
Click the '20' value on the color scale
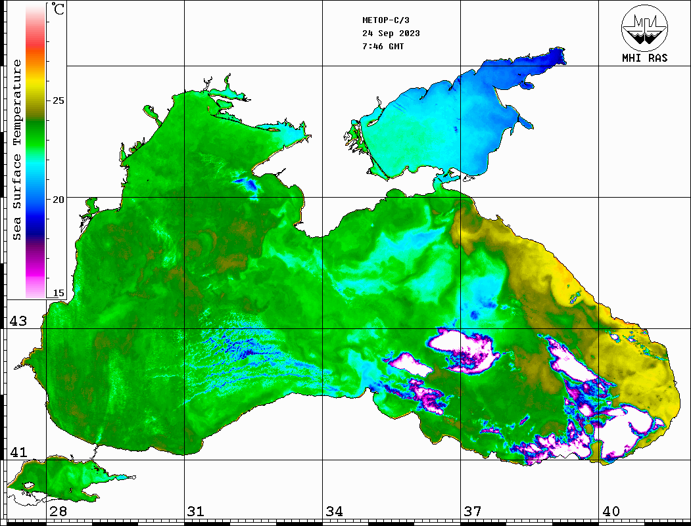pos(58,200)
